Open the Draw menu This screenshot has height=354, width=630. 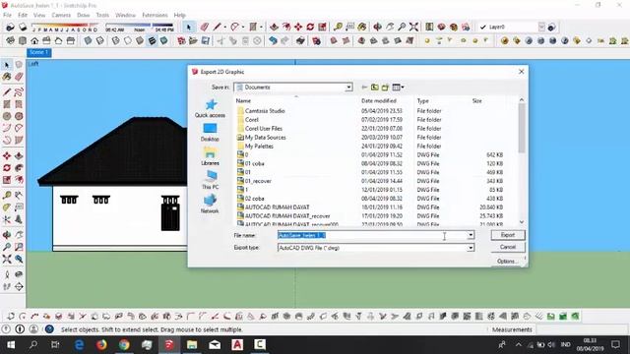click(83, 15)
